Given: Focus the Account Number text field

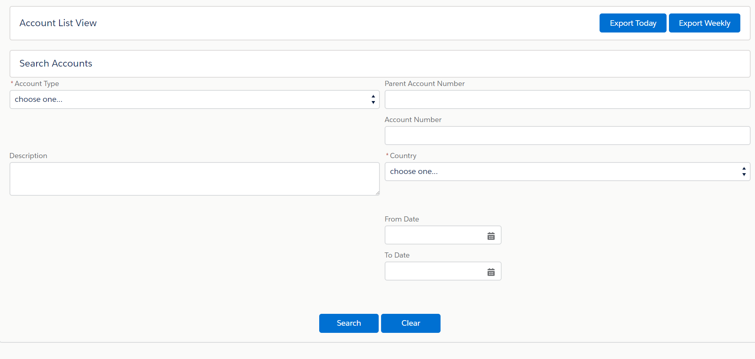Looking at the screenshot, I should [x=567, y=136].
